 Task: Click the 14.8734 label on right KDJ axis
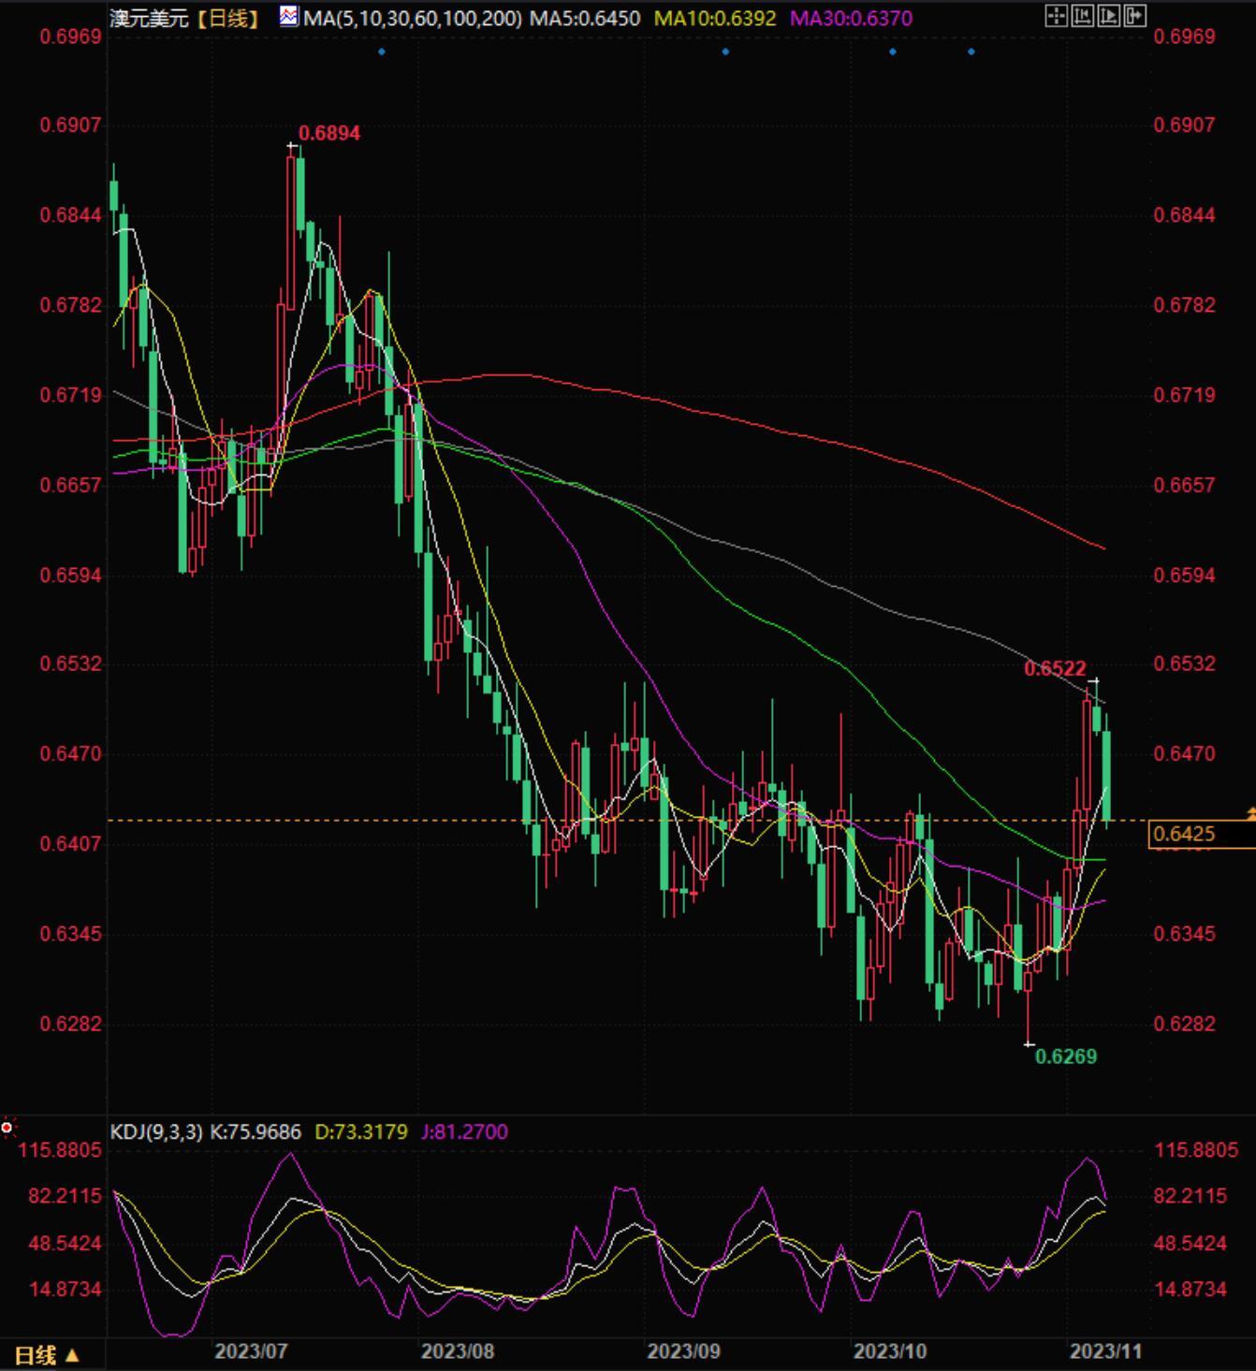(1190, 1289)
